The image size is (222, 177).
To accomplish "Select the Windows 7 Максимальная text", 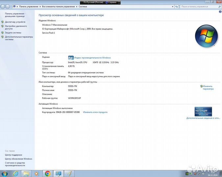I will (x=55, y=25).
